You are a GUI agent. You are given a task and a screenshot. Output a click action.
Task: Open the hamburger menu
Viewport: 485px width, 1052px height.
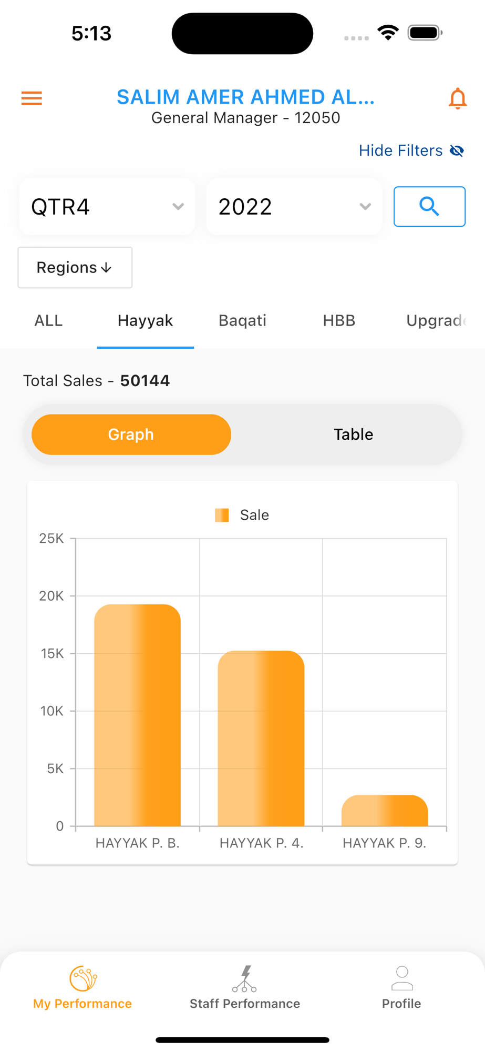point(32,98)
